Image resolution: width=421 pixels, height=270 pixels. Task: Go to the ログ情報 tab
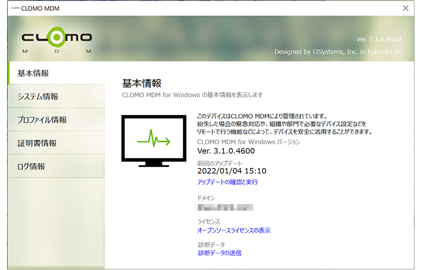(56, 166)
